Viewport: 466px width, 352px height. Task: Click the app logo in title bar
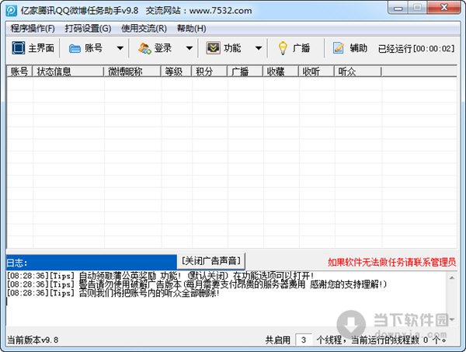pyautogui.click(x=12, y=11)
